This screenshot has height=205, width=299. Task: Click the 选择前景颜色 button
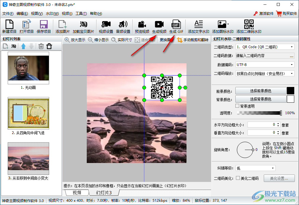(x=261, y=91)
